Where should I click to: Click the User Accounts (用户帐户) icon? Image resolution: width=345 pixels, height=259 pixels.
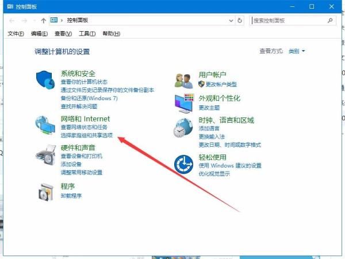[x=184, y=81]
